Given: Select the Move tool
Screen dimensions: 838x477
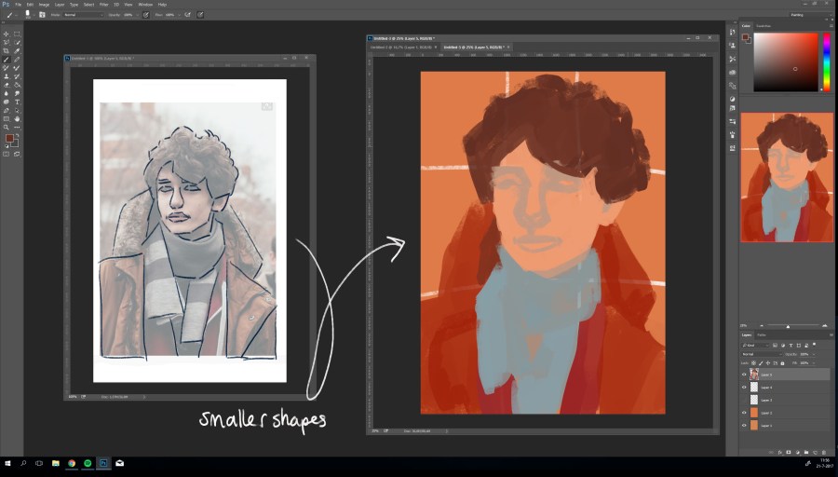Looking at the screenshot, I should pyautogui.click(x=7, y=34).
